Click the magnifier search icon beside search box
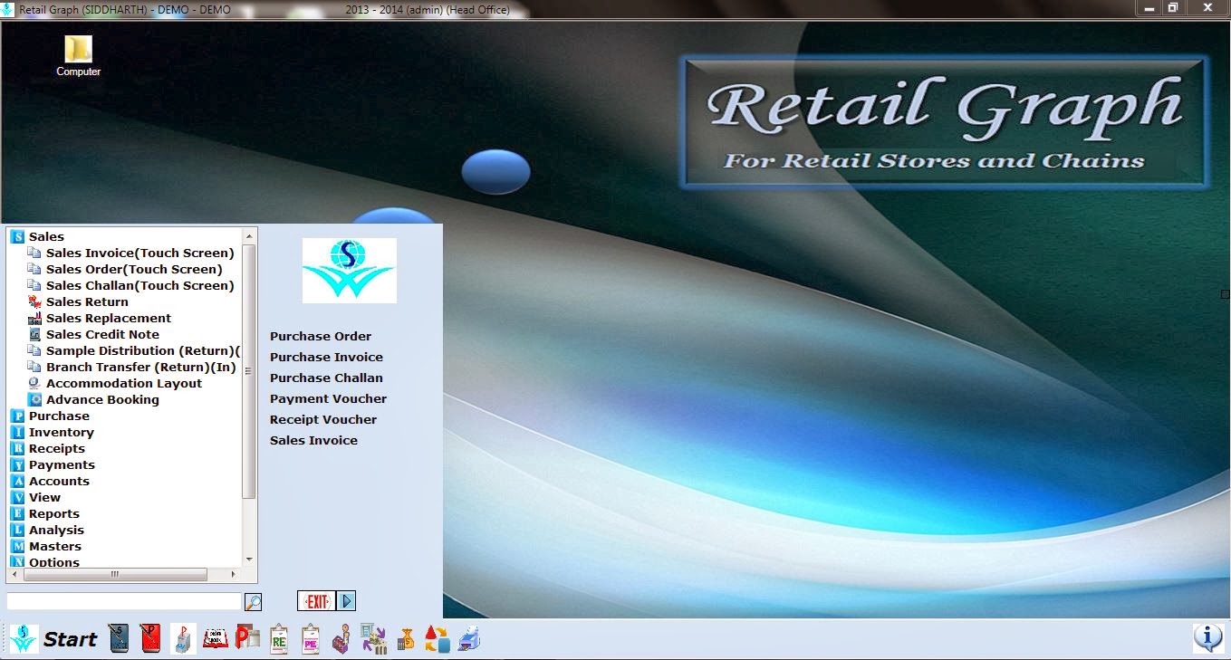Viewport: 1231px width, 660px height. pos(253,602)
